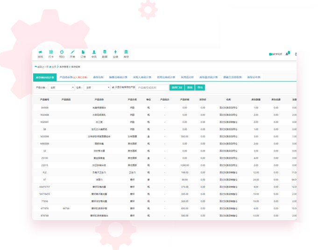The image size is (326, 250).
Task: Click the 导出 export button
Action: (x=200, y=87)
